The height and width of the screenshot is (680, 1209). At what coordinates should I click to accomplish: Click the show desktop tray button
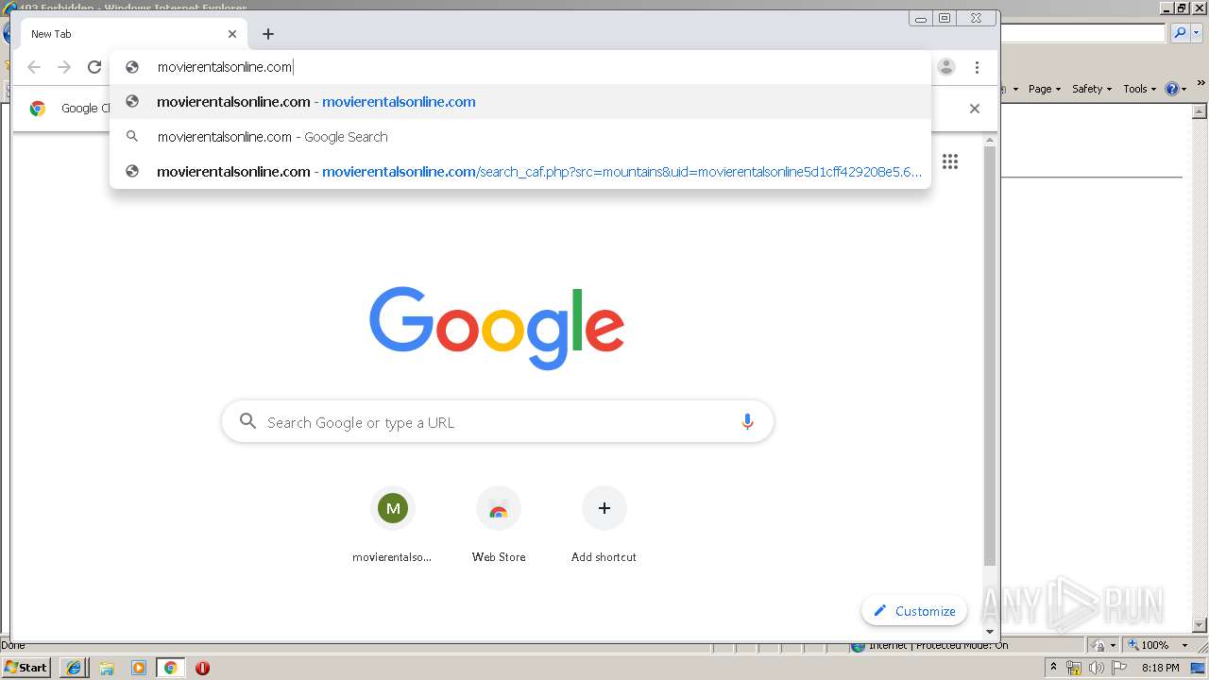pyautogui.click(x=1198, y=668)
